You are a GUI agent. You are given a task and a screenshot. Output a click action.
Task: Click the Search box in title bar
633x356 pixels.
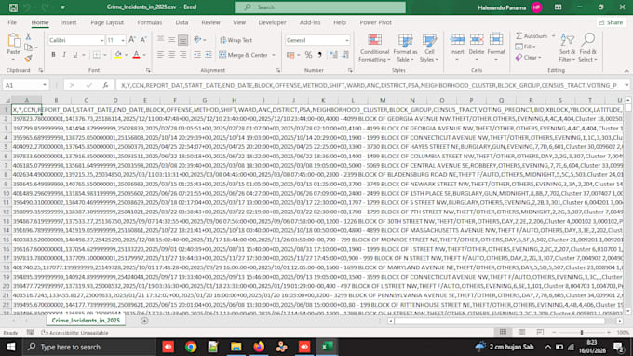320,7
